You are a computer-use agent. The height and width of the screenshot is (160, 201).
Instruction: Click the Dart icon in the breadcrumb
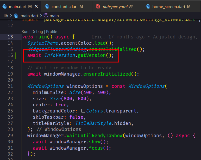click(16, 16)
